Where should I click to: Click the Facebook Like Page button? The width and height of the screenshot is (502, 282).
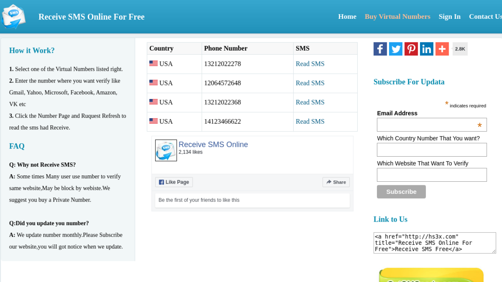tap(174, 182)
